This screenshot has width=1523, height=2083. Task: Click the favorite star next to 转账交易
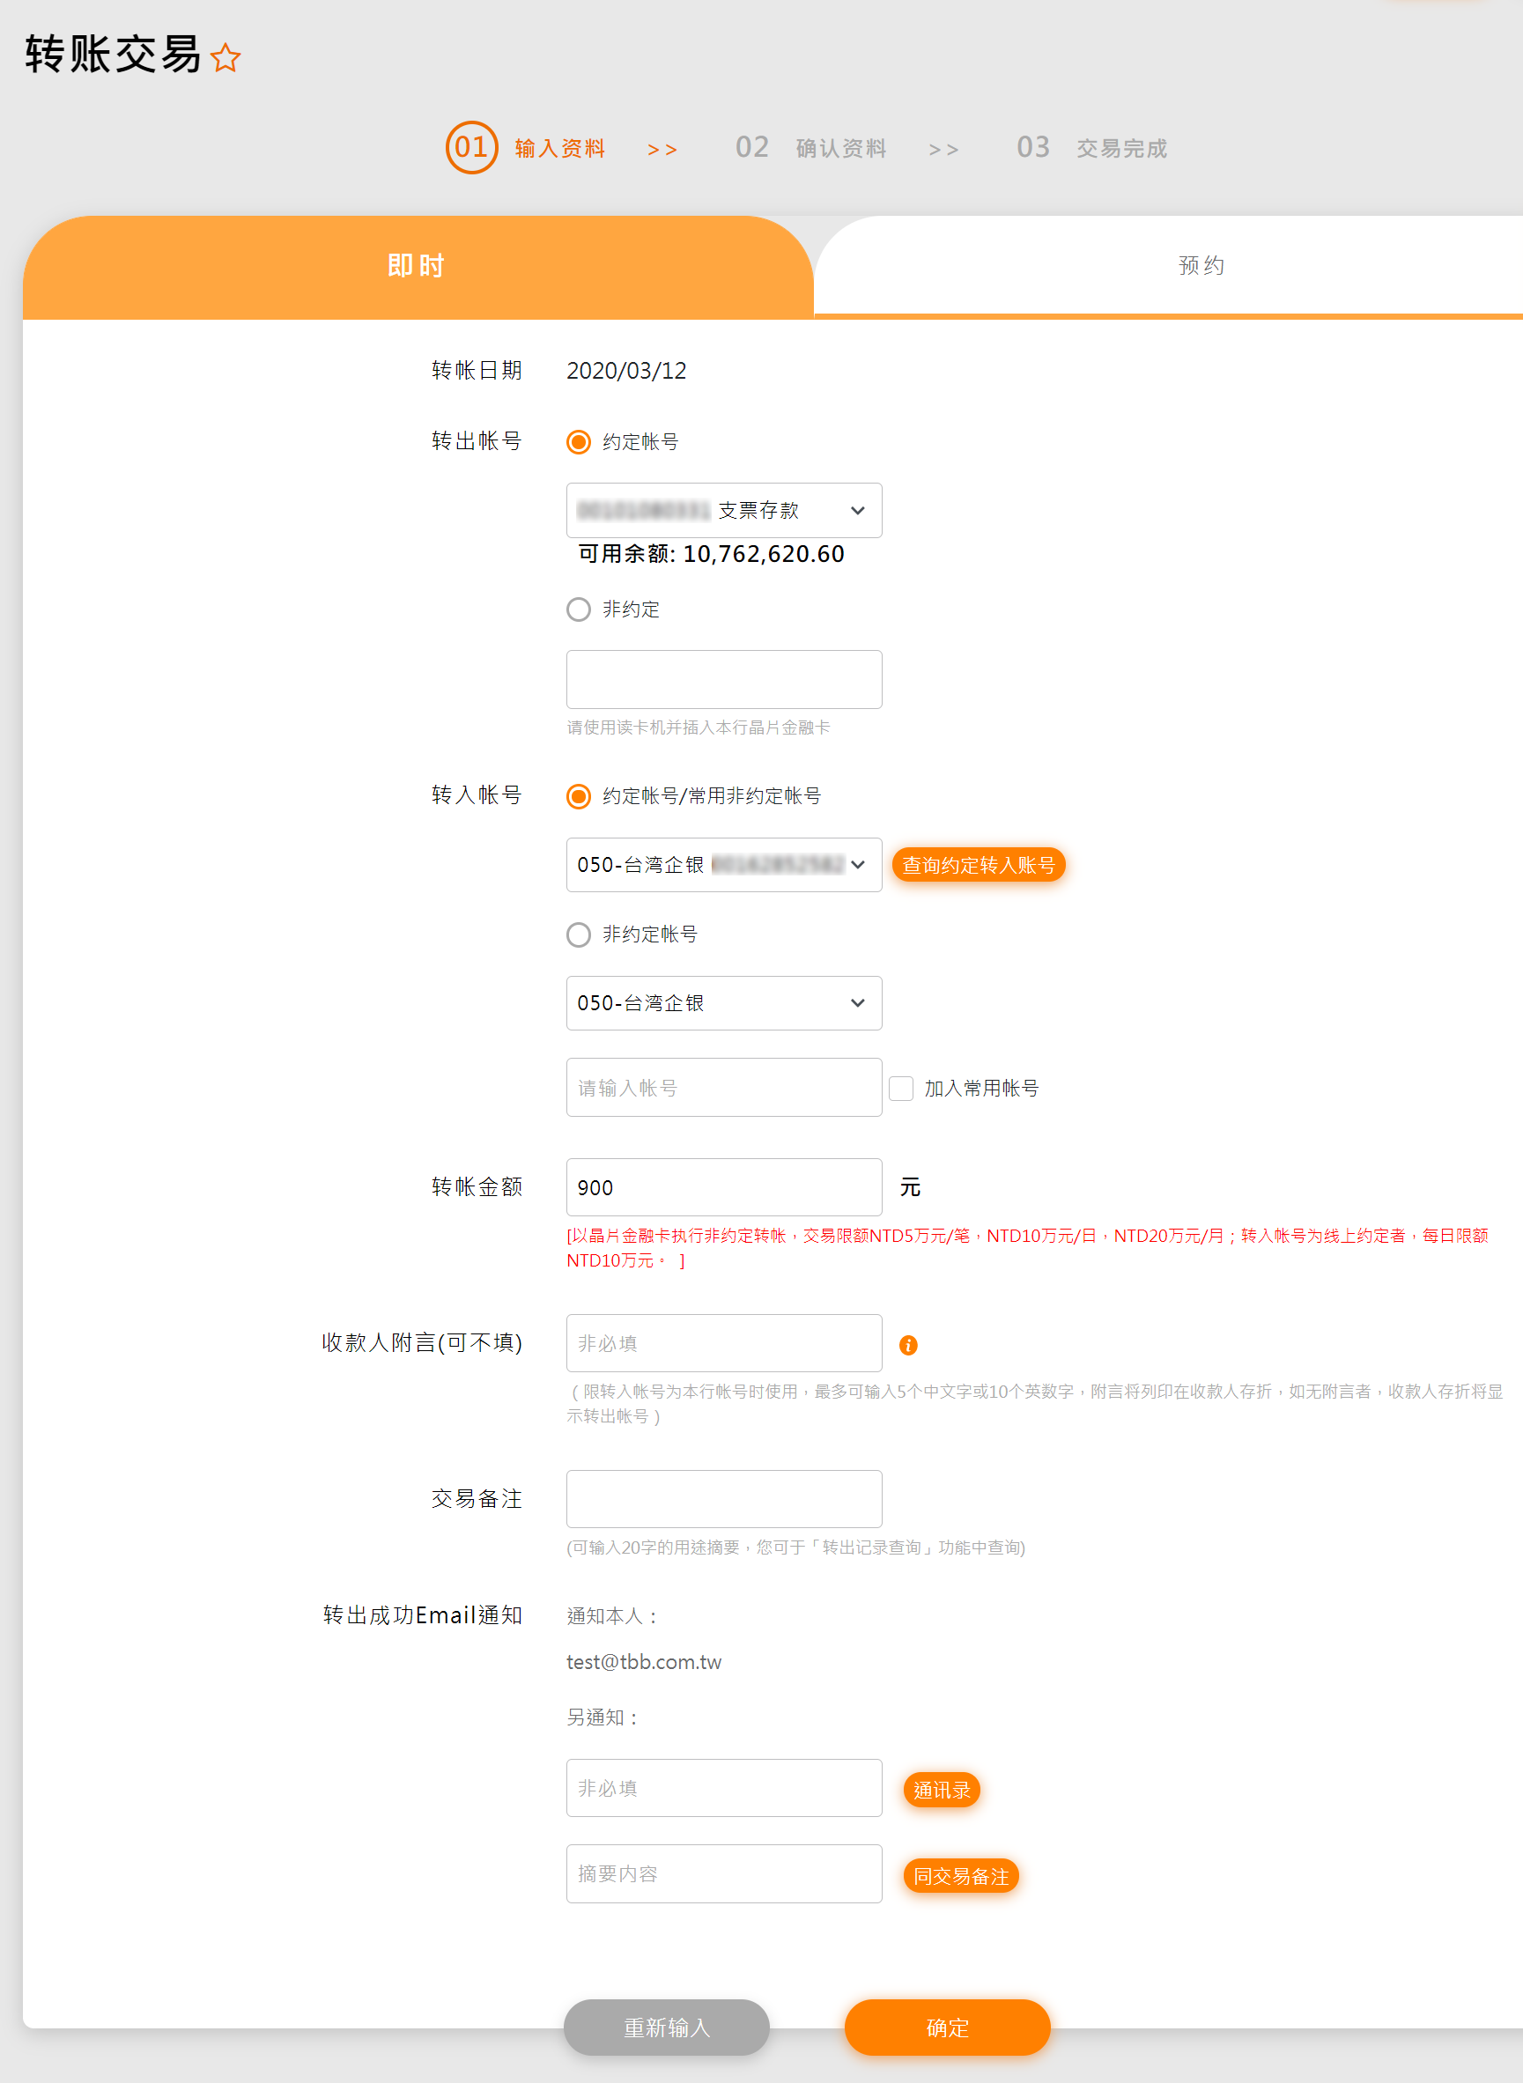(225, 57)
